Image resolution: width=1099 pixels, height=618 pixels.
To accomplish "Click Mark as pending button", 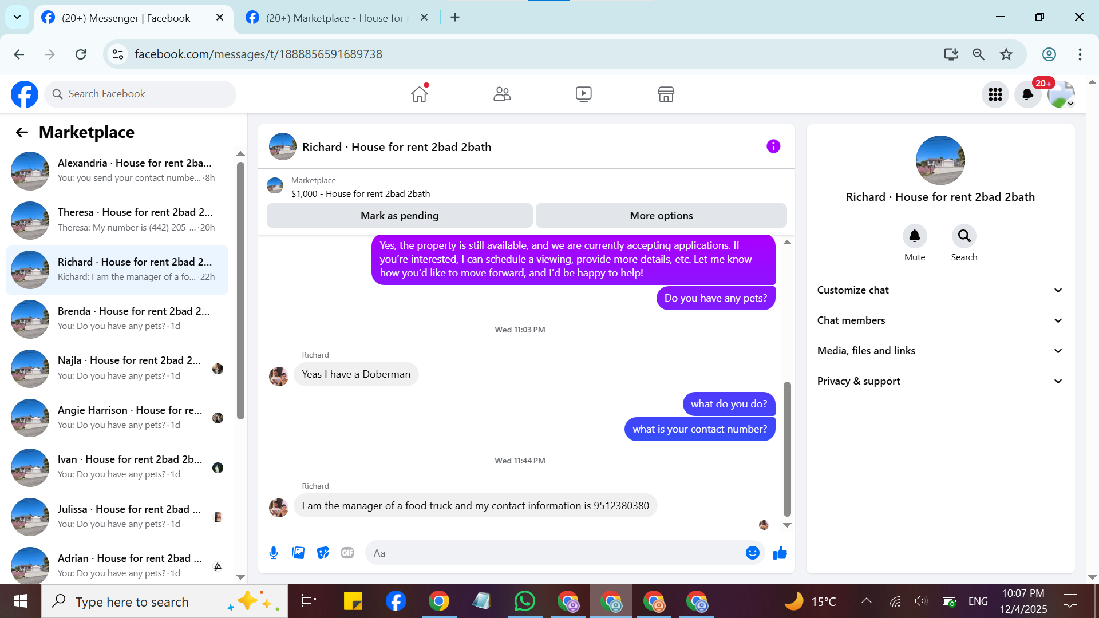I will (400, 216).
